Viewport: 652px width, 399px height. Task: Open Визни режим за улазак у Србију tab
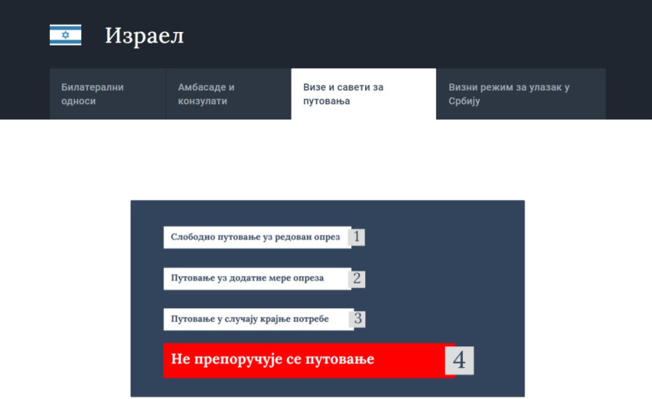[x=520, y=94]
